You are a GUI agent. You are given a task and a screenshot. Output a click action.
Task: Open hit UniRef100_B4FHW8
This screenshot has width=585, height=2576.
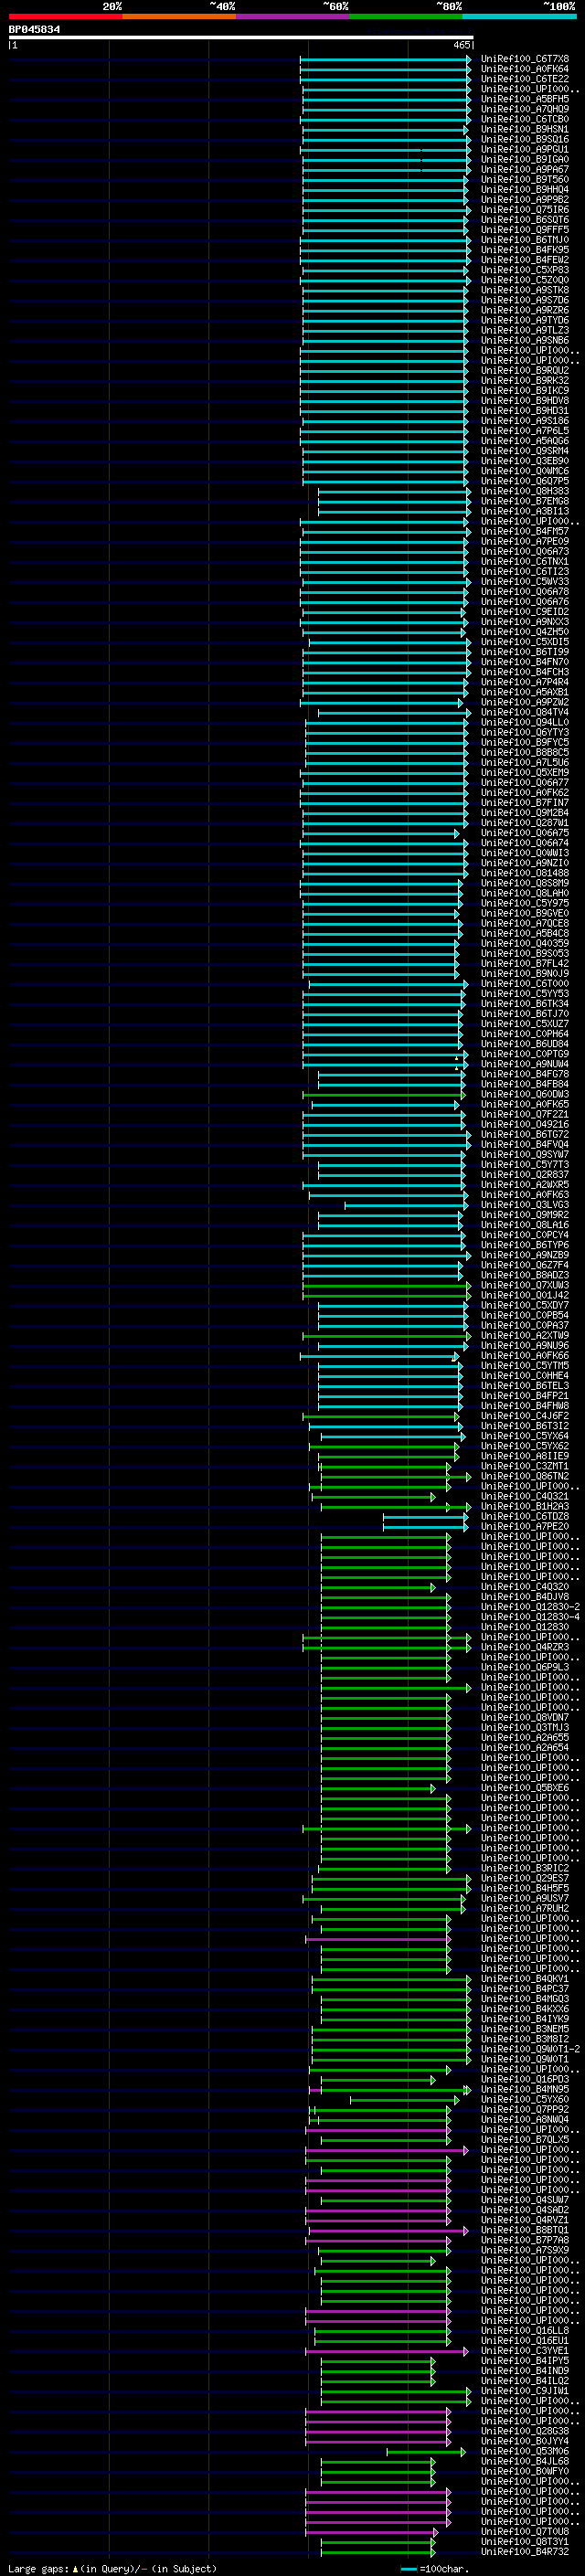point(524,1405)
